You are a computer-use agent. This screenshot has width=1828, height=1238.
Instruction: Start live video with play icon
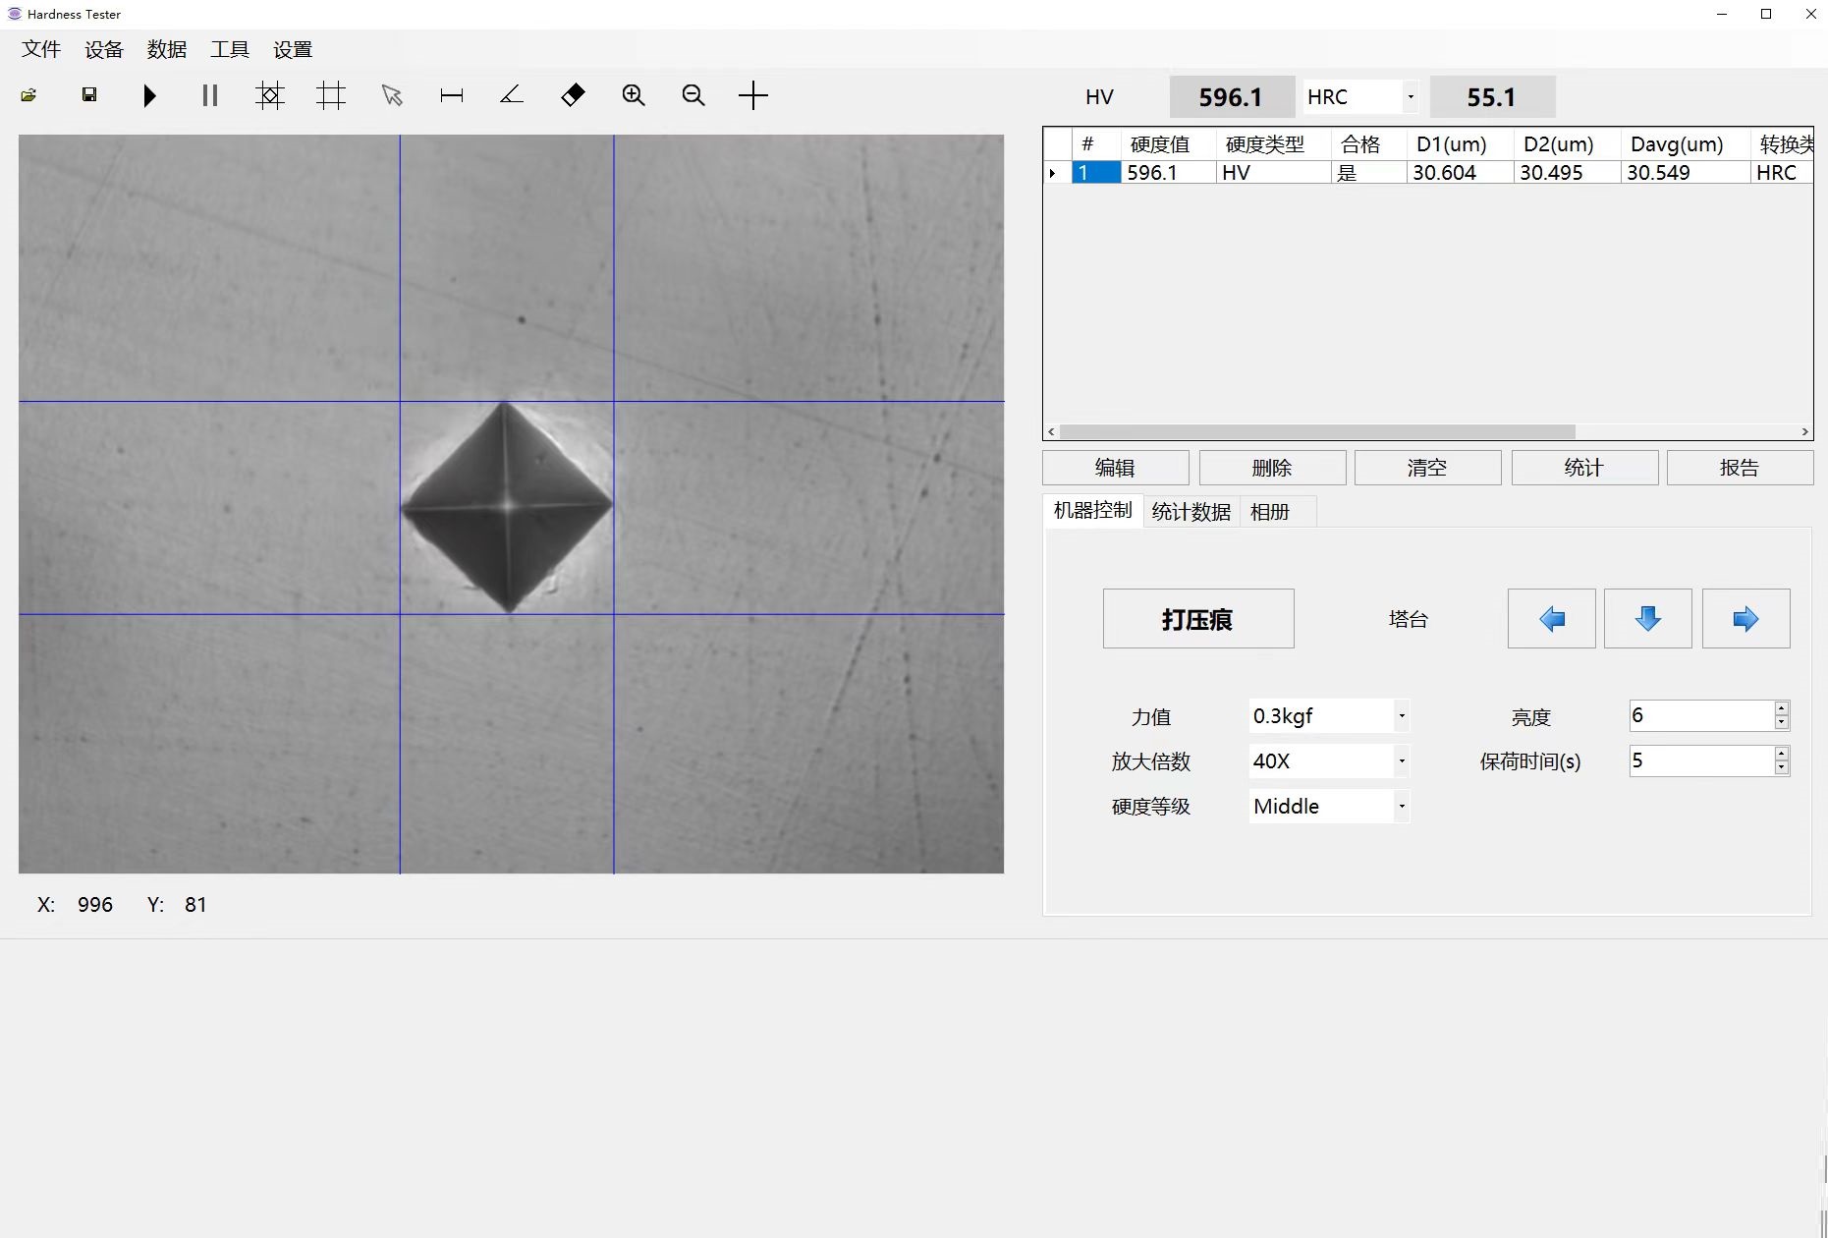coord(149,95)
